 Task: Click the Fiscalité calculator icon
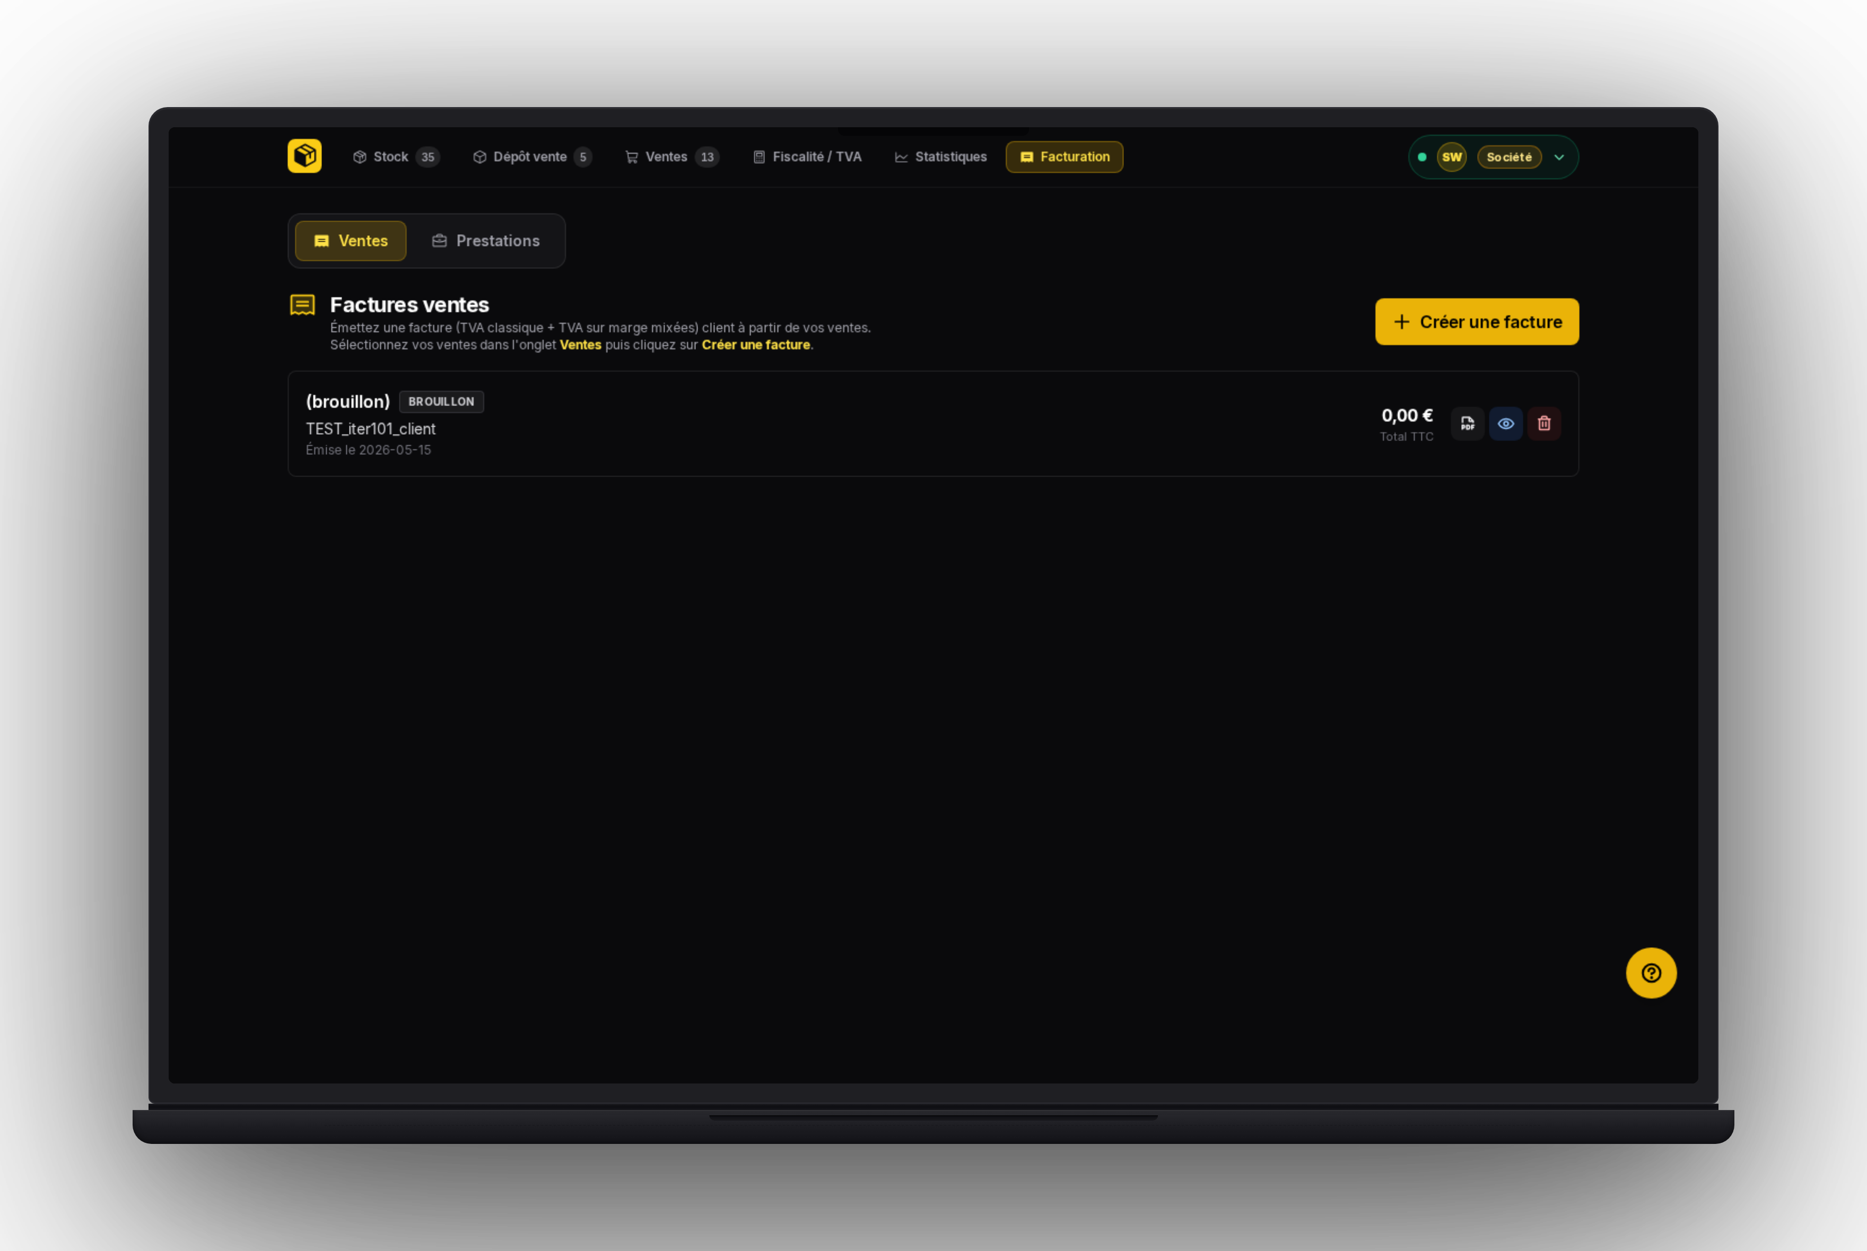759,157
